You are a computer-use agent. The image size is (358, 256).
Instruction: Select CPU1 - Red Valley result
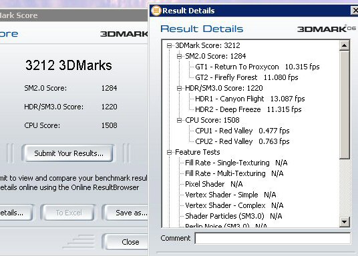pyautogui.click(x=242, y=131)
